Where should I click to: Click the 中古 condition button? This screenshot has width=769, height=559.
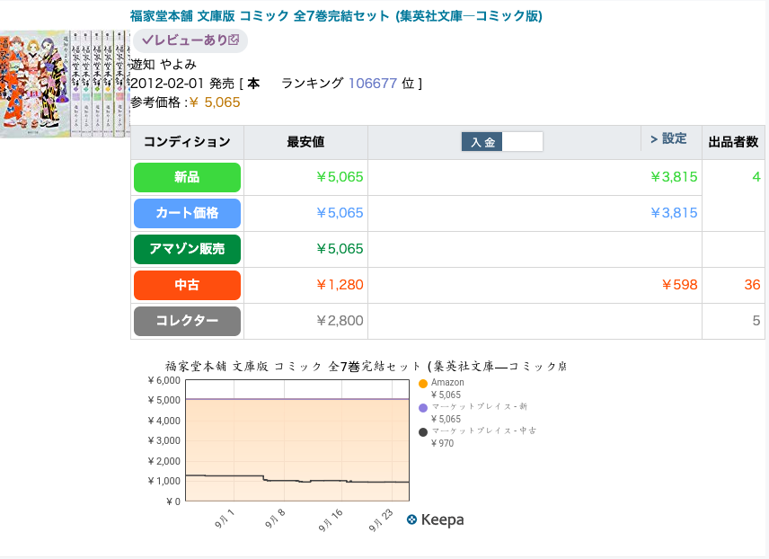188,285
